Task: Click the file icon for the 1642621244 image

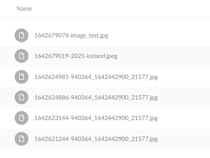Action: 21,139
